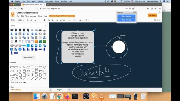Send selected shape to back
Screen dimensions: 180x101
coord(53,20)
